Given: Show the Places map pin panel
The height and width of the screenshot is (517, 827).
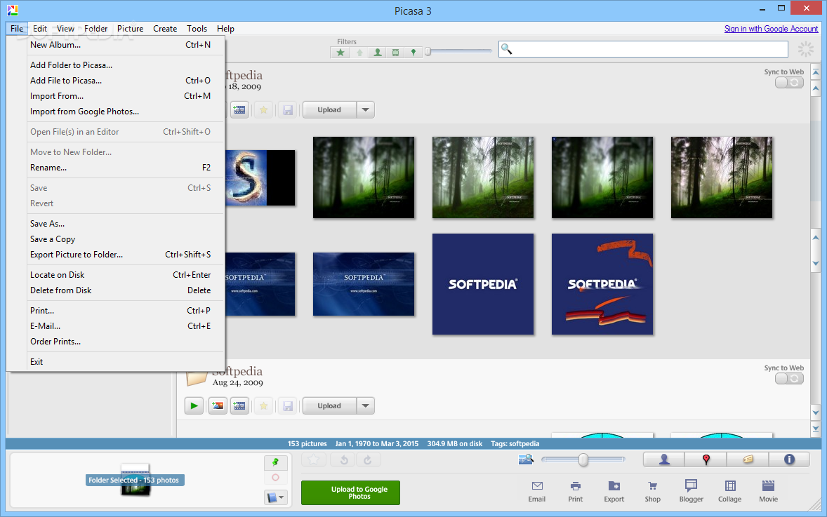Looking at the screenshot, I should click(706, 459).
